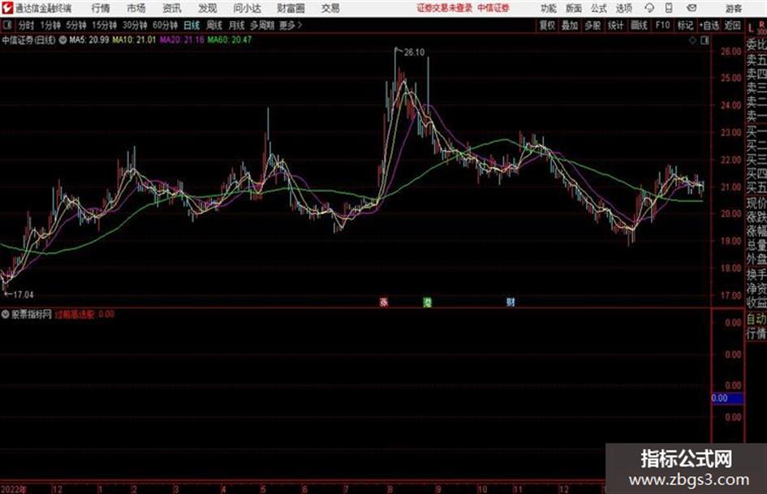Image resolution: width=767 pixels, height=494 pixels.
Task: Select the 周线 weekly period
Action: point(214,25)
